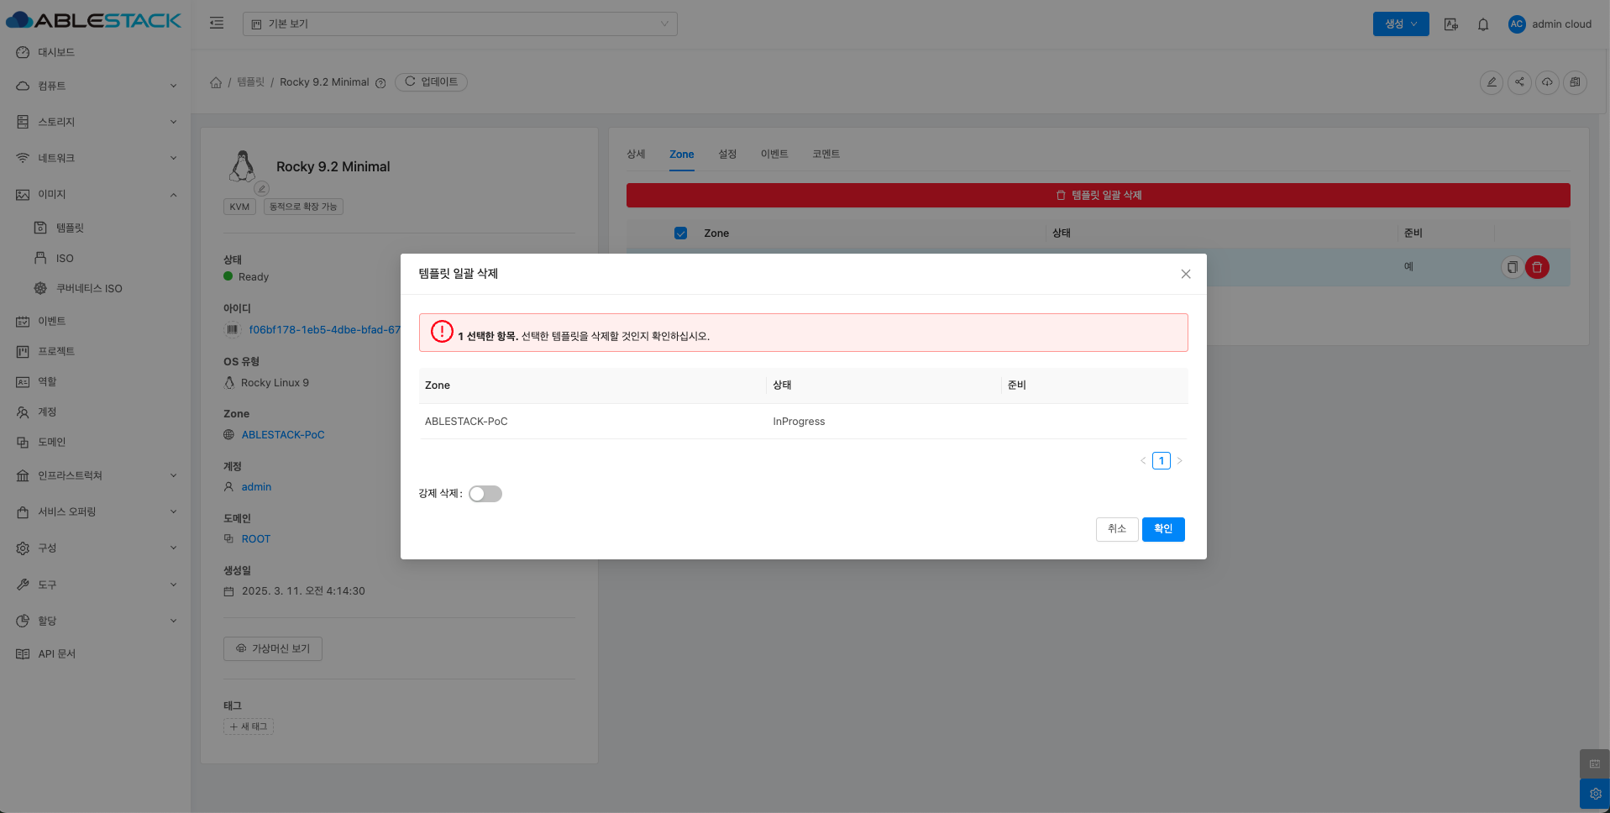This screenshot has width=1610, height=813.
Task: Open the settings gear at bottom right
Action: (x=1594, y=794)
